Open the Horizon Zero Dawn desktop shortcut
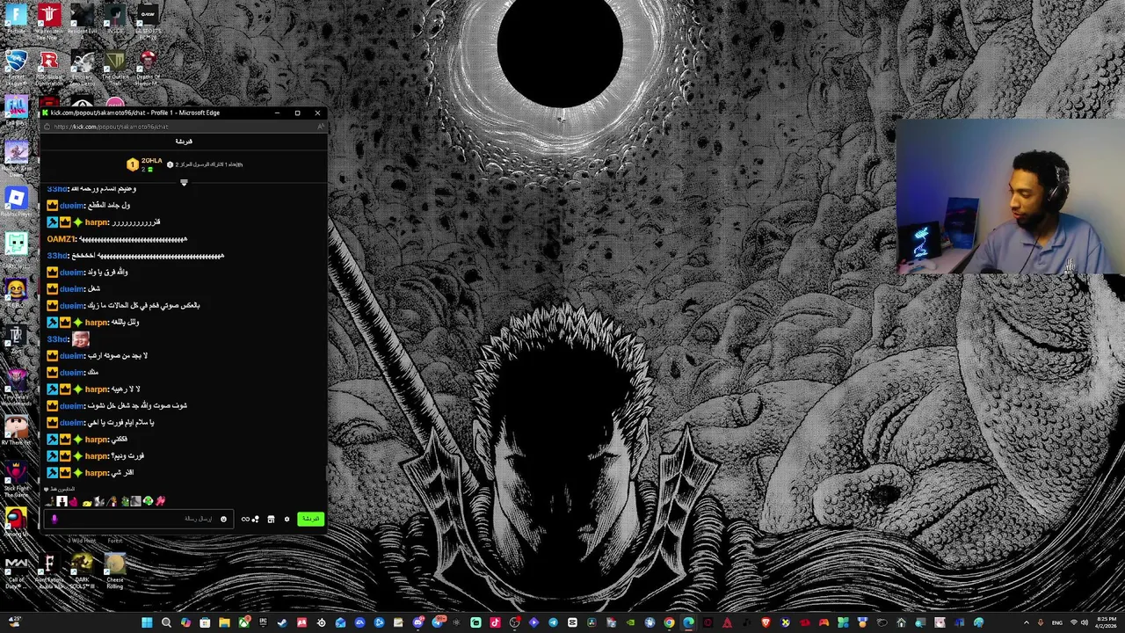 point(16,156)
